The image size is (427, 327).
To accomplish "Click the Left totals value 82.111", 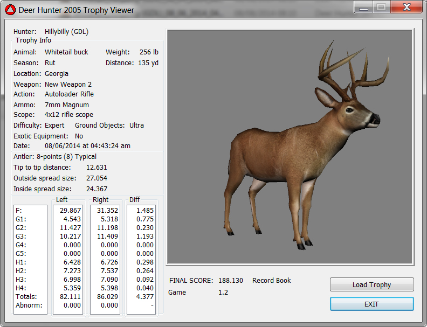I will pos(70,296).
